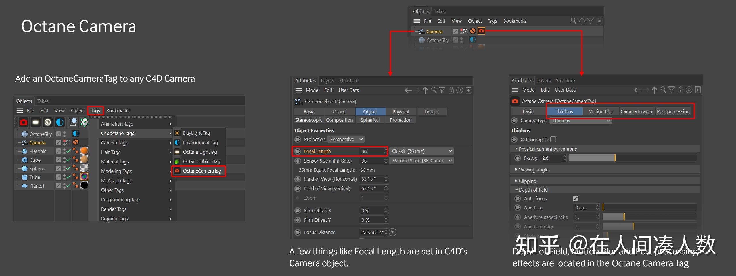Screen dimensions: 736x276
Task: Collapse the Depth of field section
Action: coord(516,190)
